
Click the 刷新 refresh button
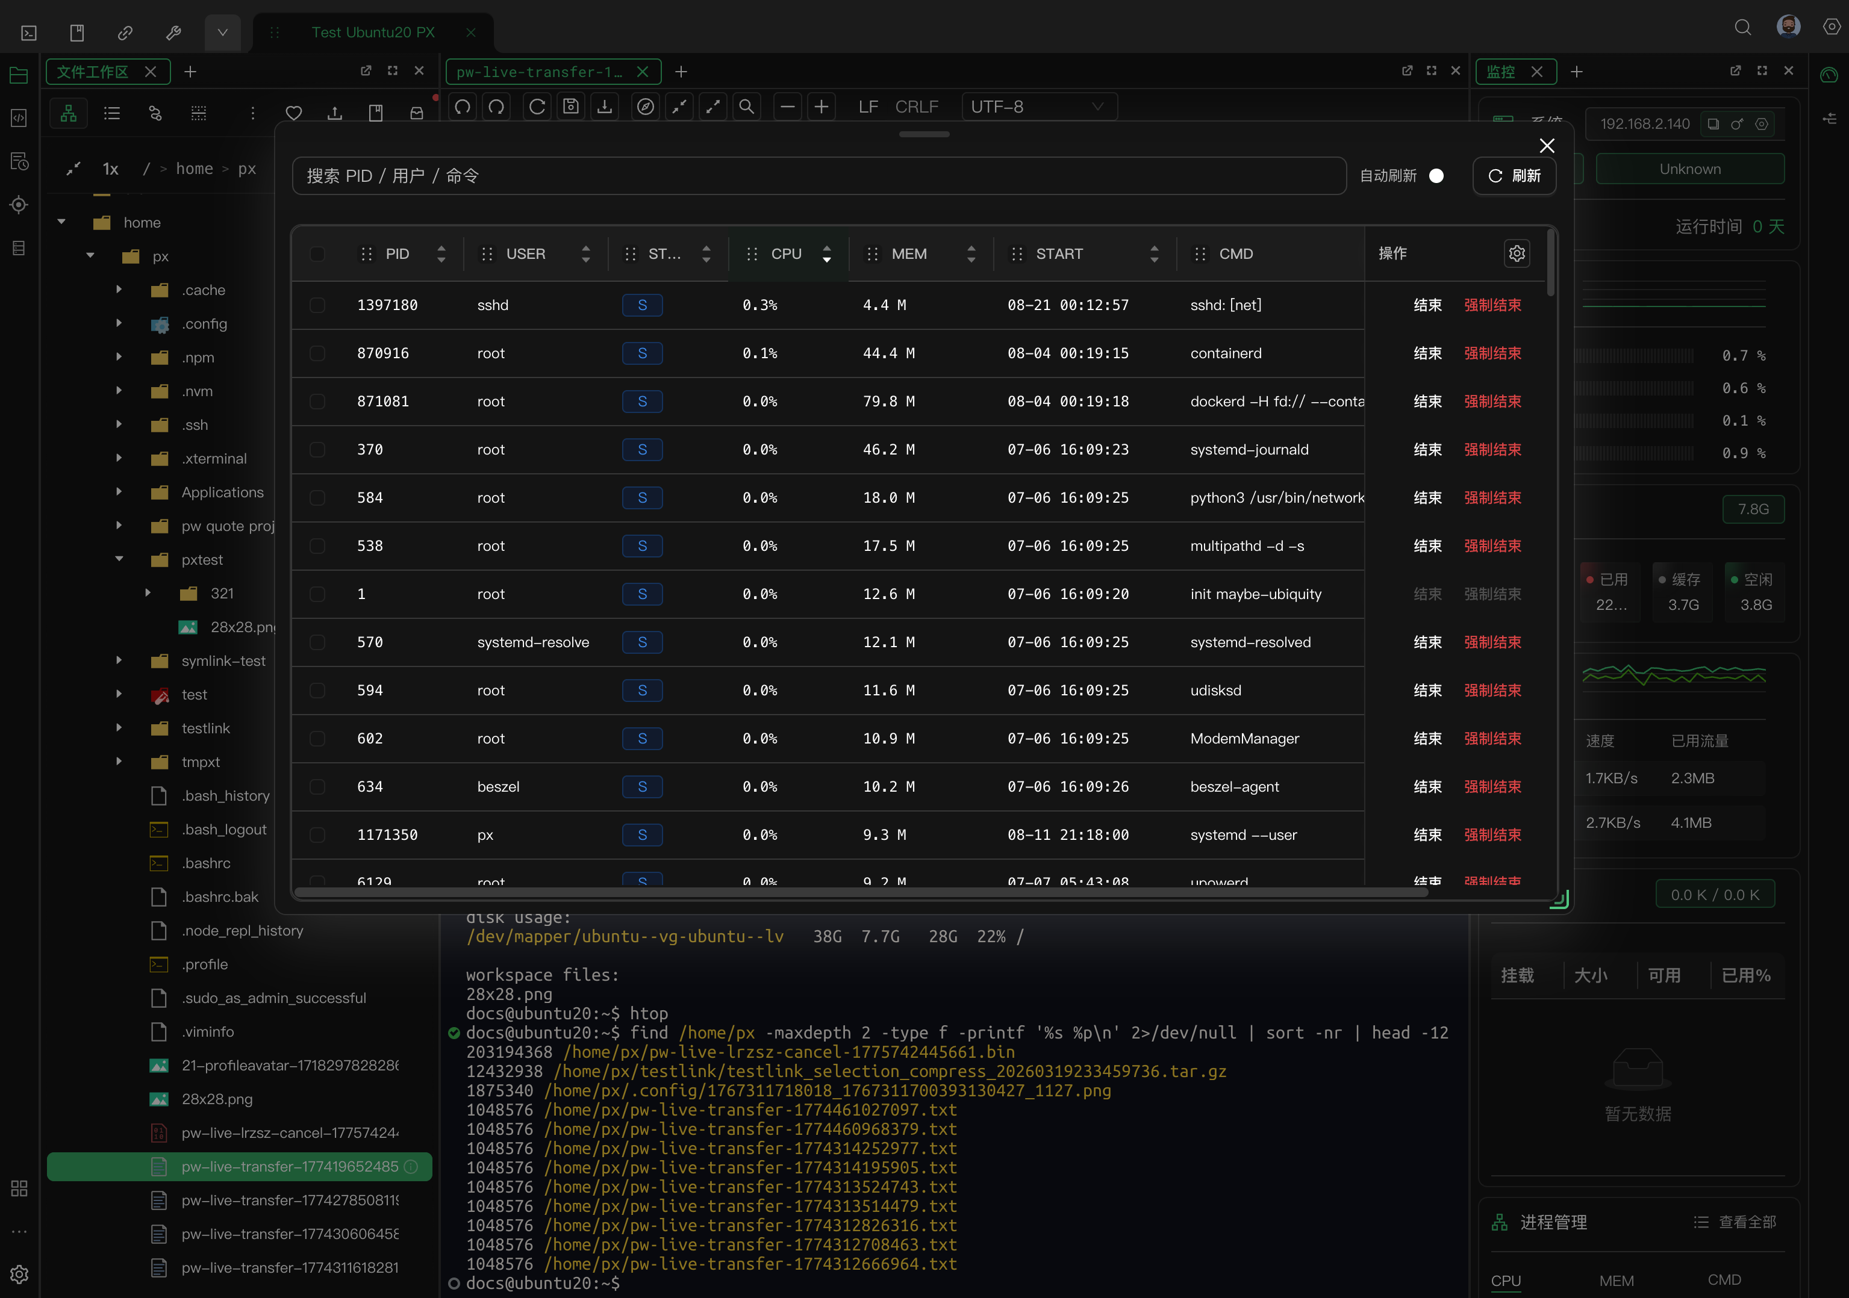[1514, 176]
